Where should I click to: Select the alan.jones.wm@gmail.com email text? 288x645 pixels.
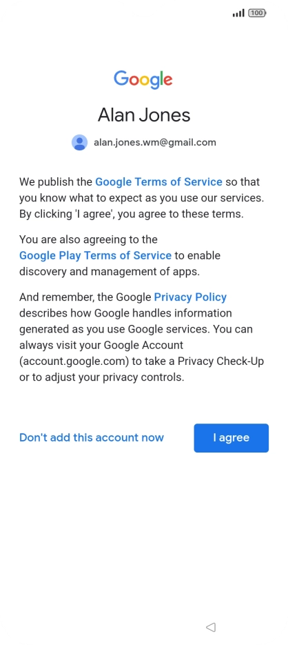(x=155, y=142)
